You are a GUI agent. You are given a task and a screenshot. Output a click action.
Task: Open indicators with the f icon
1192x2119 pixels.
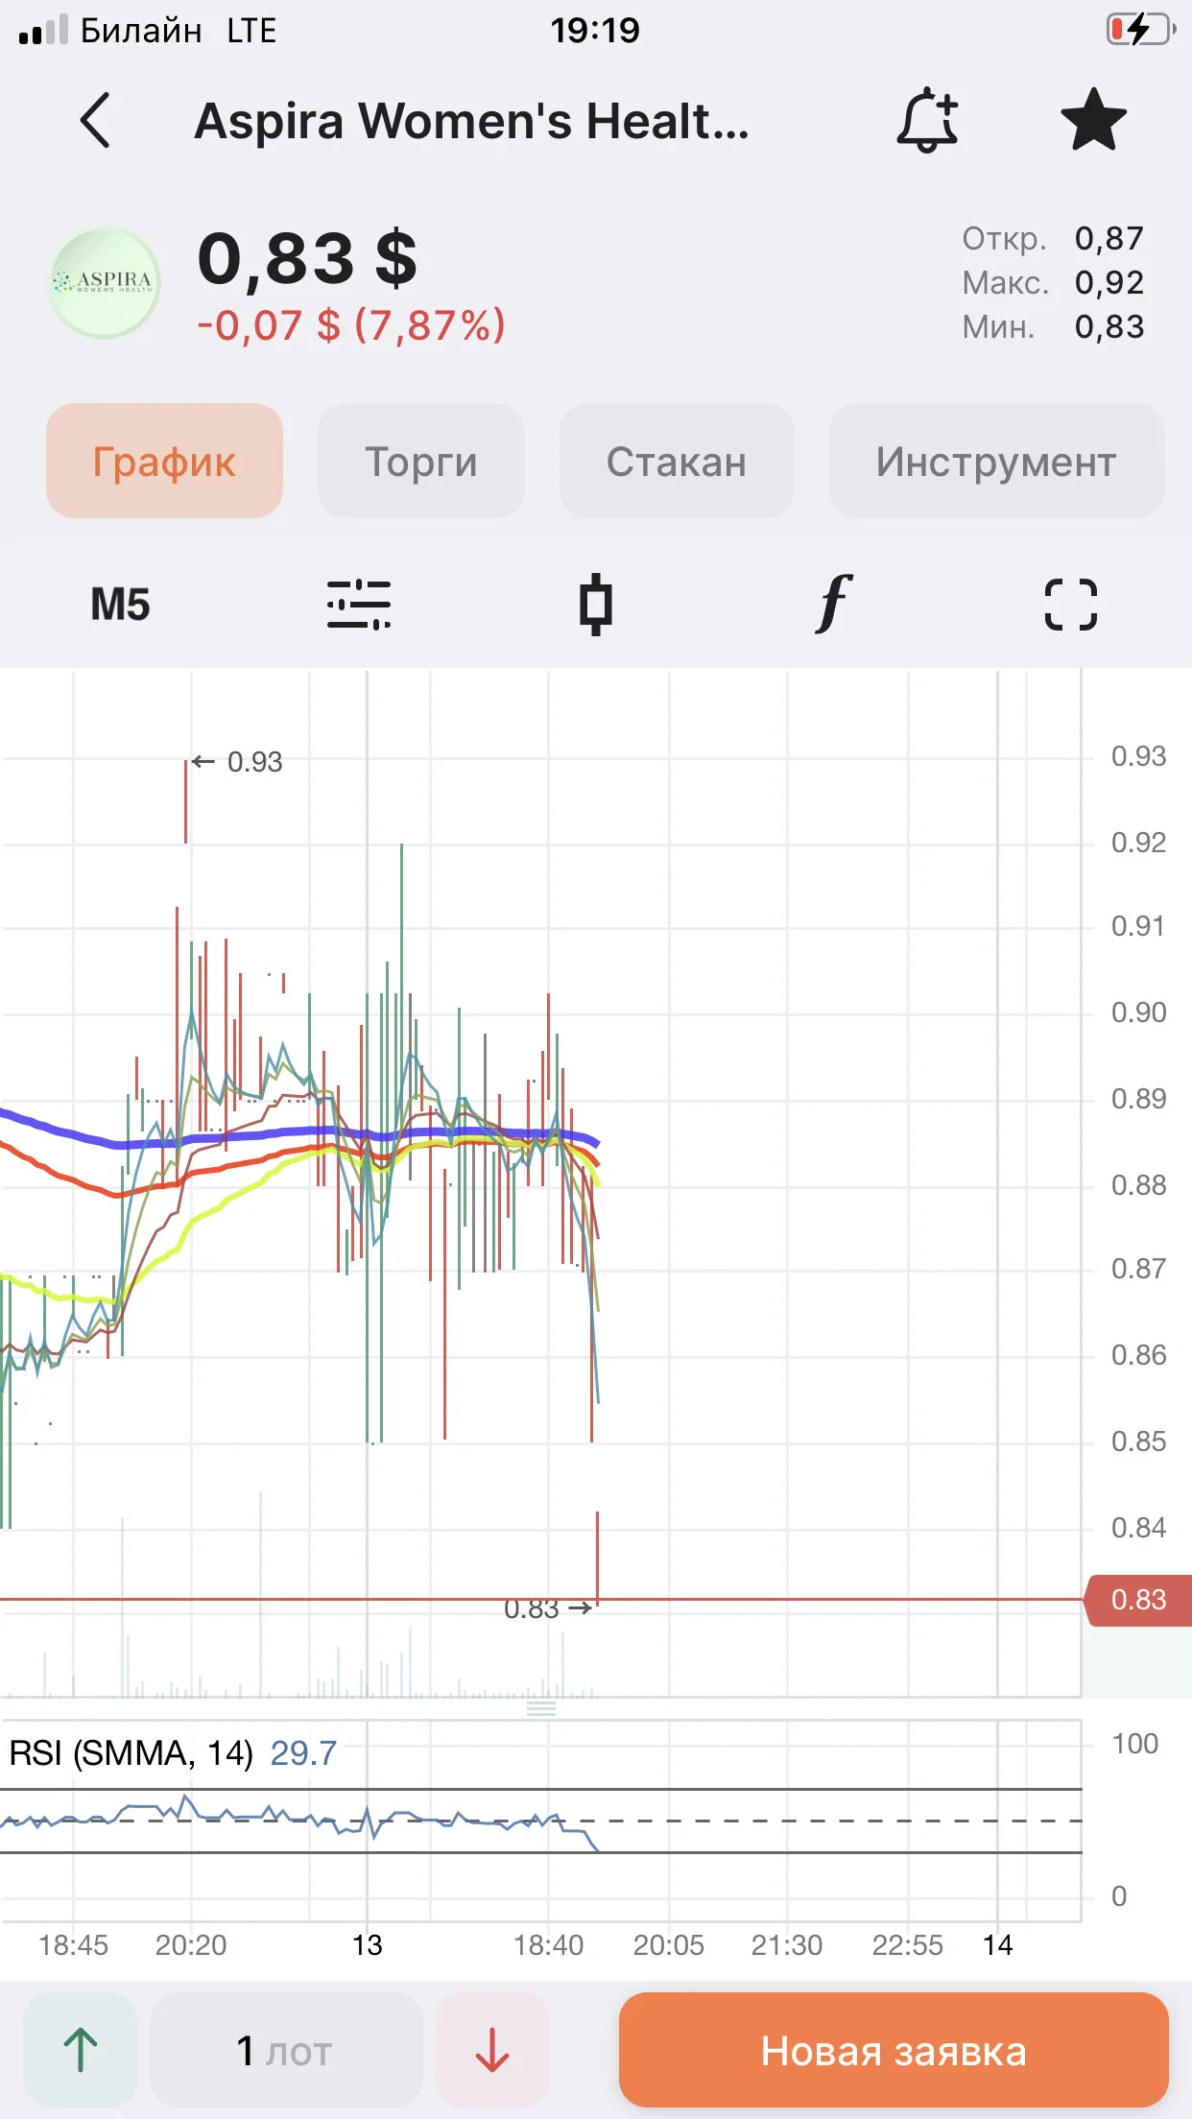tap(834, 605)
